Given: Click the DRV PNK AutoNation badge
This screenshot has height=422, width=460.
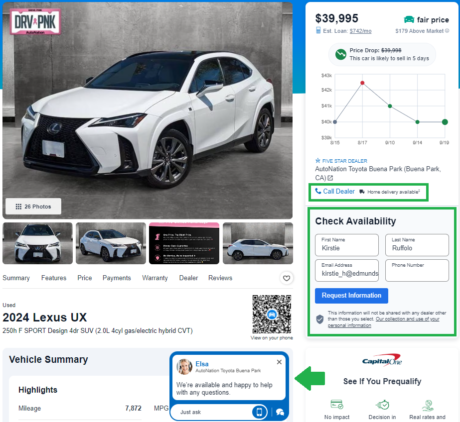Looking at the screenshot, I should [35, 21].
